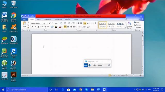Image resolution: width=165 pixels, height=92 pixels.
Task: Switch to the References tab
Action: 58,19
